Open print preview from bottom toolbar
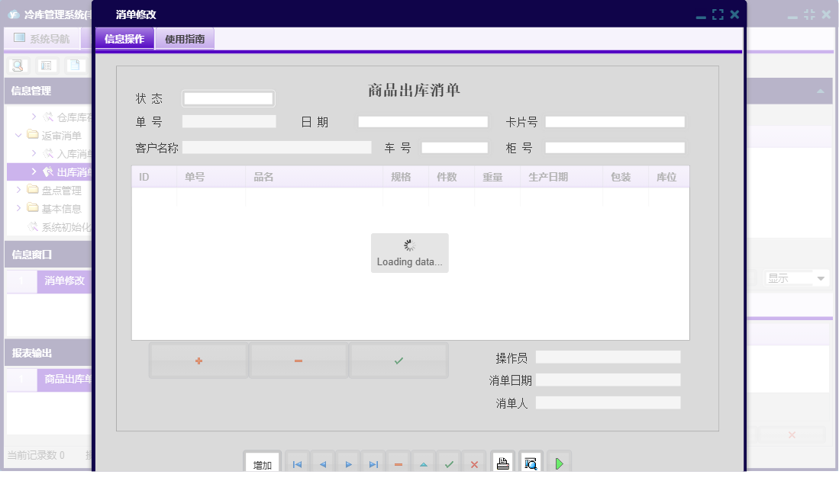Viewport: 839px width, 484px height. click(x=531, y=462)
